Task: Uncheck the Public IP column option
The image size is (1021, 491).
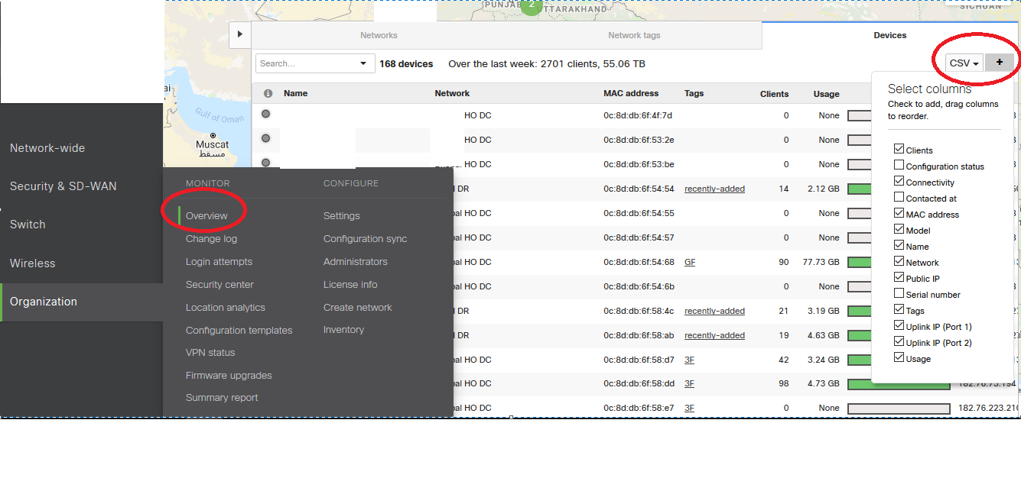Action: tap(899, 278)
